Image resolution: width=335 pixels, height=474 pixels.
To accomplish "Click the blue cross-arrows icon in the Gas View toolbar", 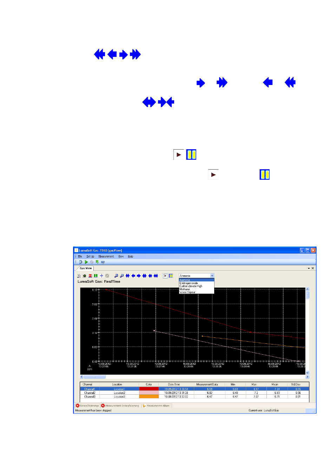I will click(x=101, y=276).
